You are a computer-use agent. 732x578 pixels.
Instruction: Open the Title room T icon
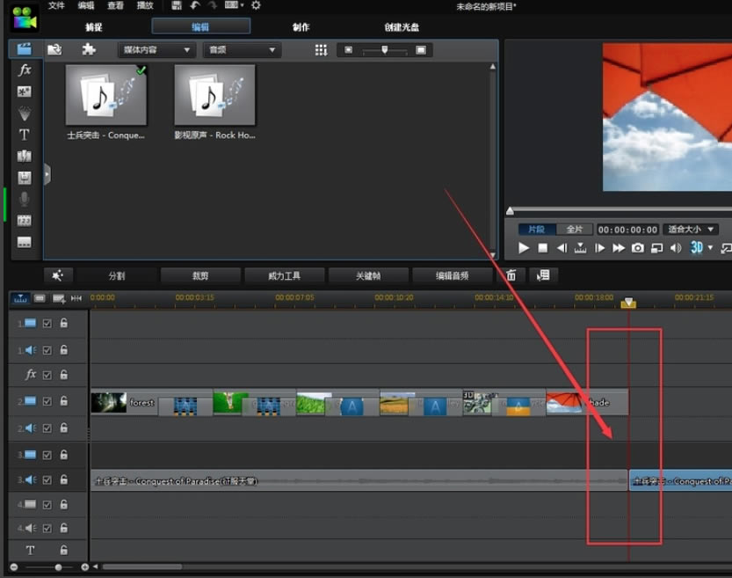[25, 135]
